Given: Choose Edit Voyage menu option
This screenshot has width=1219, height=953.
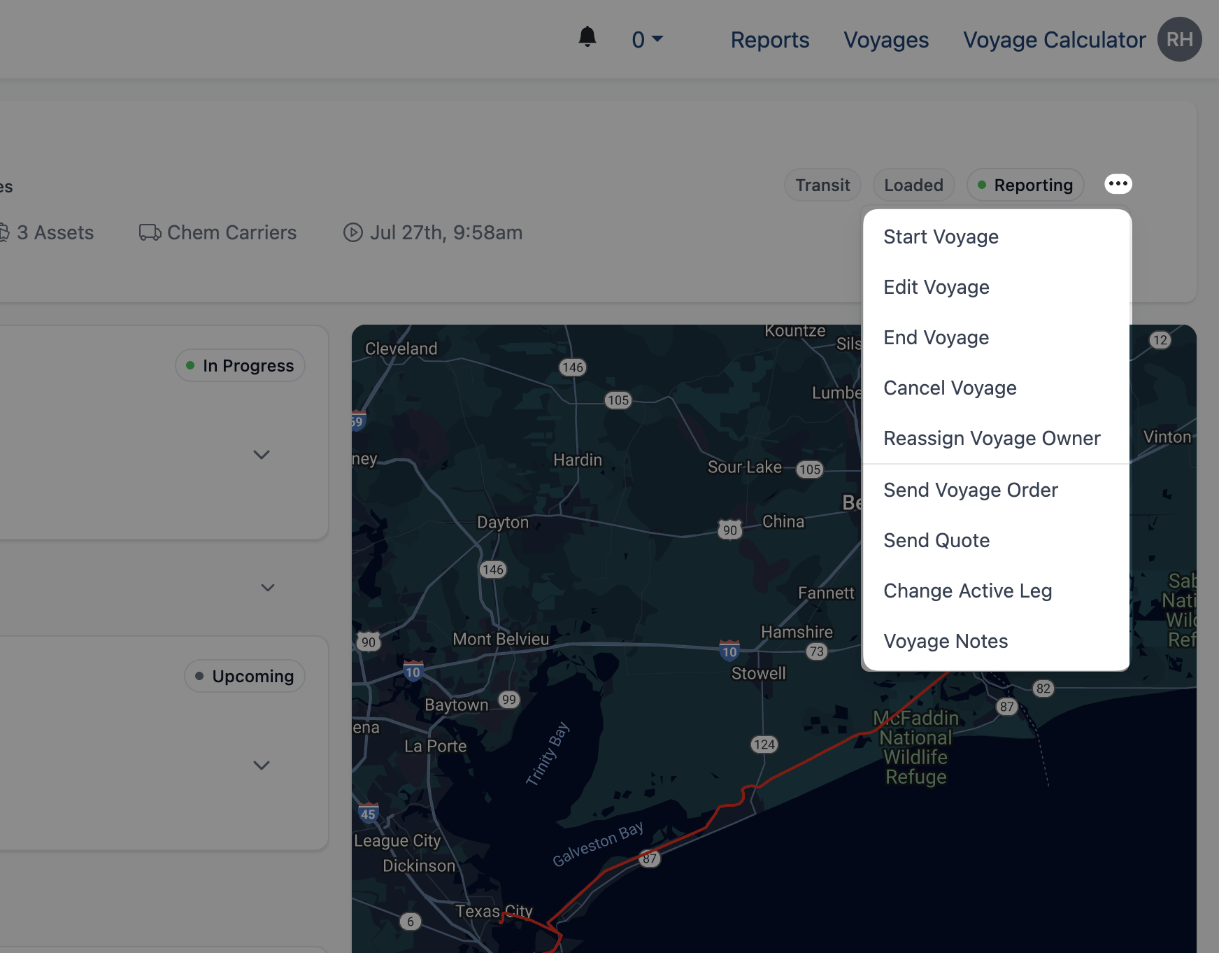Looking at the screenshot, I should [x=936, y=288].
